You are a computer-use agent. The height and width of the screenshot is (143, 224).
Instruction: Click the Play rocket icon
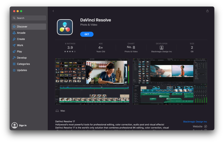coord(14,51)
